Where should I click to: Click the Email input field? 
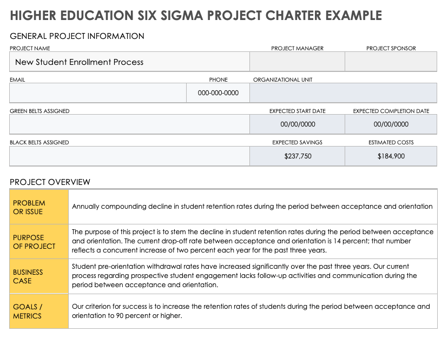tap(97, 93)
